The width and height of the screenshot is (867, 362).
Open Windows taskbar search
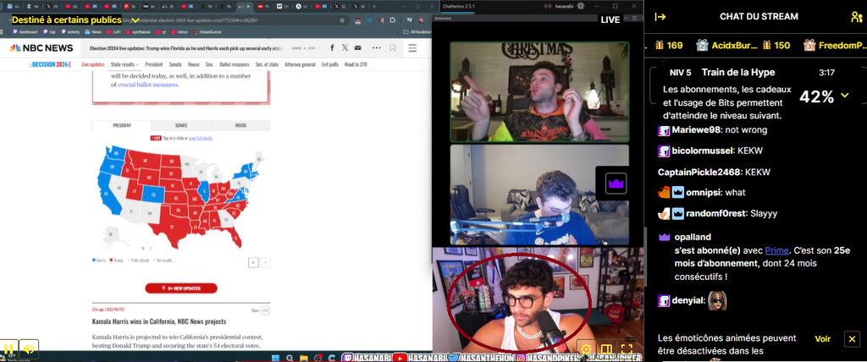click(x=290, y=357)
